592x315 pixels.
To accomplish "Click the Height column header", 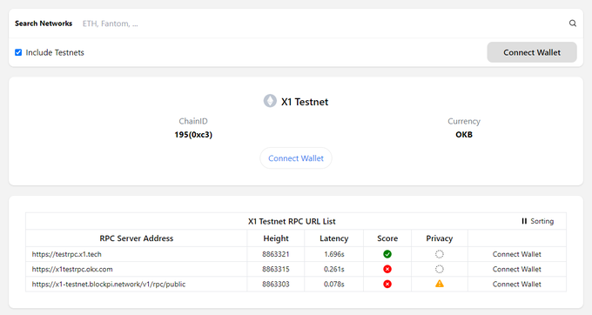I will tap(276, 238).
